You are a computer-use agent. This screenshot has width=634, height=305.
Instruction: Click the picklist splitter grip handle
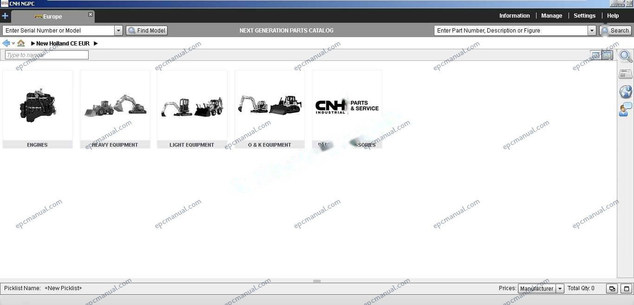pos(317,281)
